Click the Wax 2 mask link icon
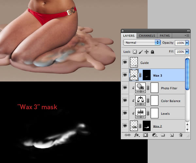This screenshot has width=196, height=163. [x=140, y=126]
